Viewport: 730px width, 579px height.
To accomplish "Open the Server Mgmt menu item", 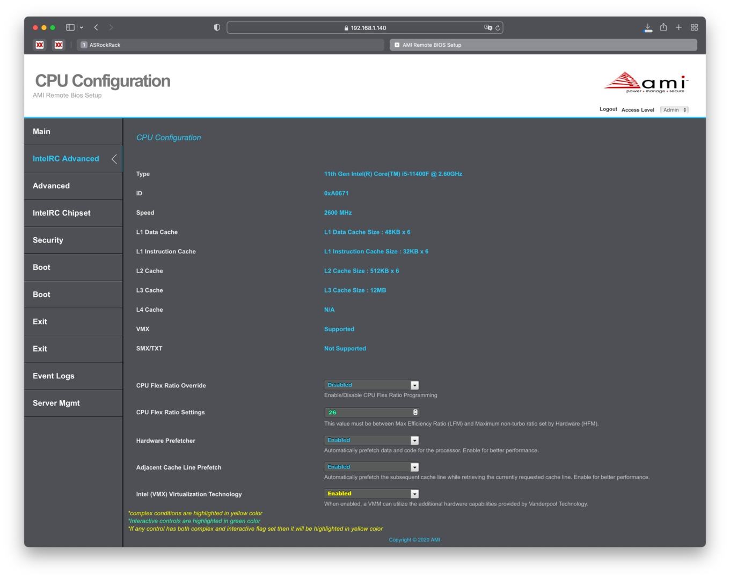I will coord(74,403).
